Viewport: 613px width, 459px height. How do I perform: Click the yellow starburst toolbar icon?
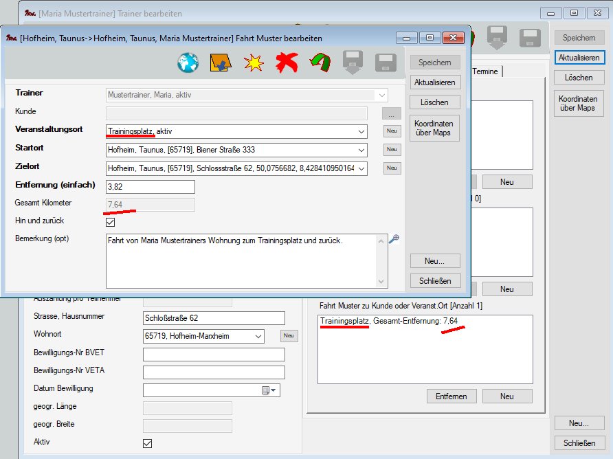[x=254, y=63]
